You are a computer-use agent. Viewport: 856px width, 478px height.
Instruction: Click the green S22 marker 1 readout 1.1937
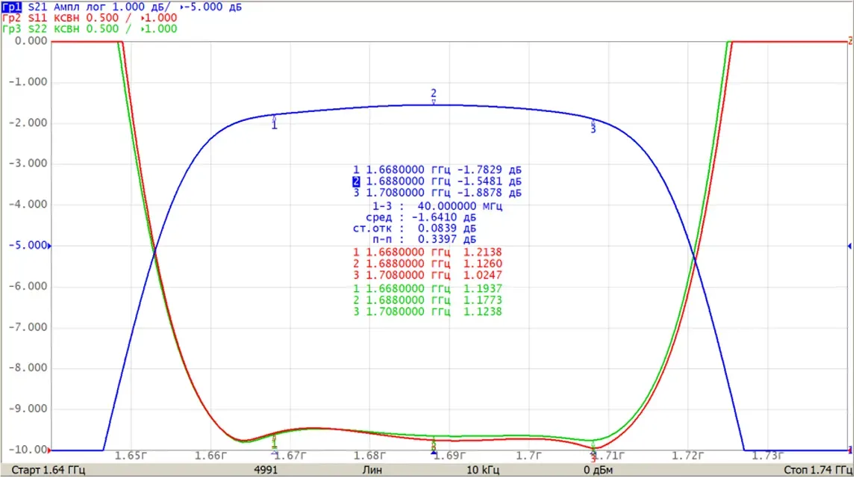pyautogui.click(x=483, y=288)
